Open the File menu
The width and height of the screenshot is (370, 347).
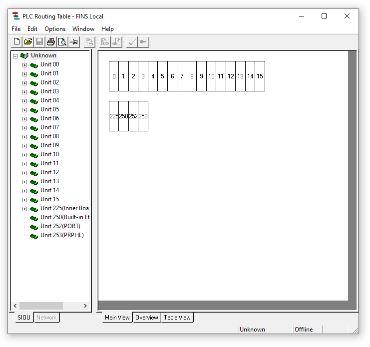pyautogui.click(x=16, y=29)
